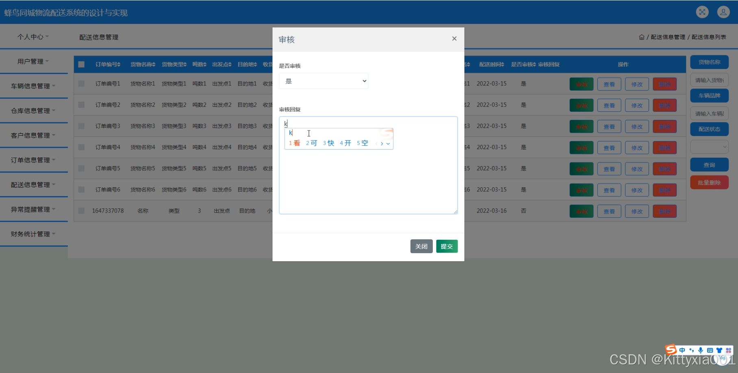Open the 财务统计管理 sidebar menu

33,234
